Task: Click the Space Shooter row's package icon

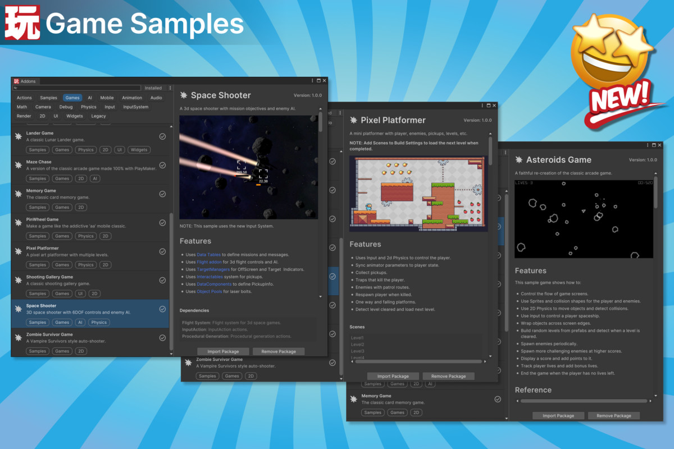Action: [19, 309]
